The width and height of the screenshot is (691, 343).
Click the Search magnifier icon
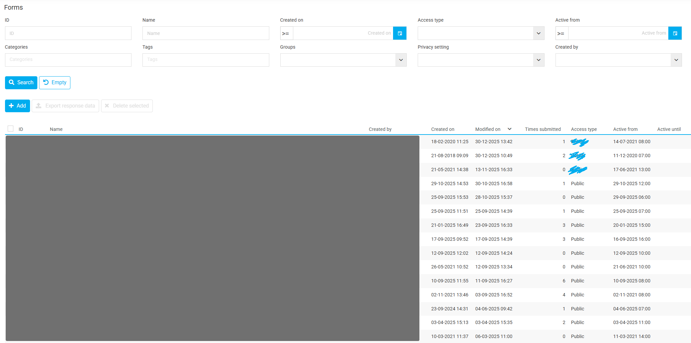[11, 82]
